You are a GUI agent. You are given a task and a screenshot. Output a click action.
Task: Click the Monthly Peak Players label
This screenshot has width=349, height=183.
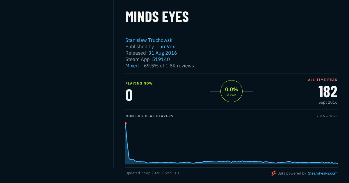pos(149,116)
